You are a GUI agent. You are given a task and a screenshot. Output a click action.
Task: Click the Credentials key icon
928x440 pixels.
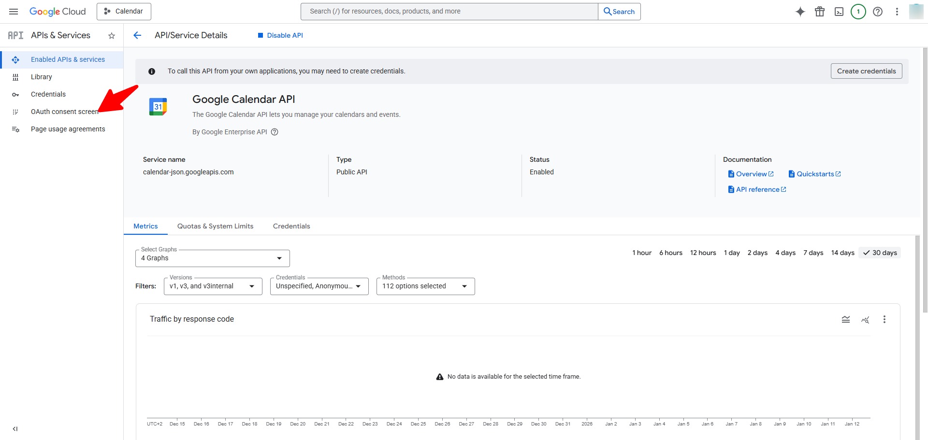[15, 95]
